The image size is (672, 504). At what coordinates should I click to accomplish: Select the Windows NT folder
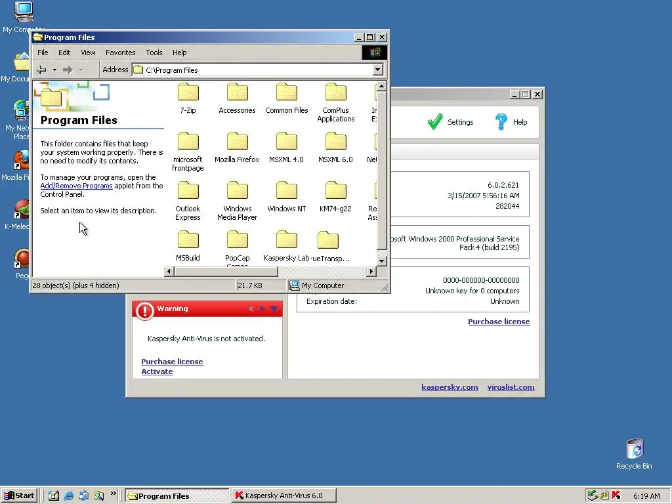click(286, 197)
